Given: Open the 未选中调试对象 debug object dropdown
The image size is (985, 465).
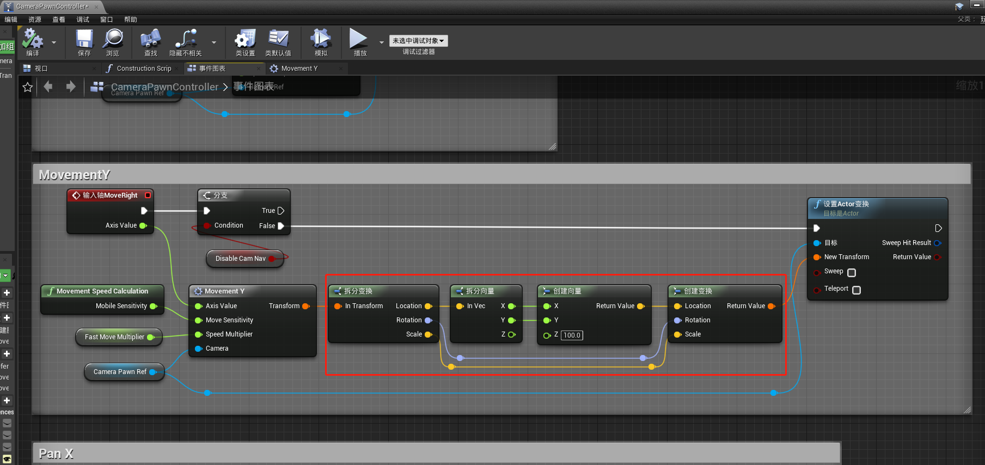Looking at the screenshot, I should pos(418,41).
